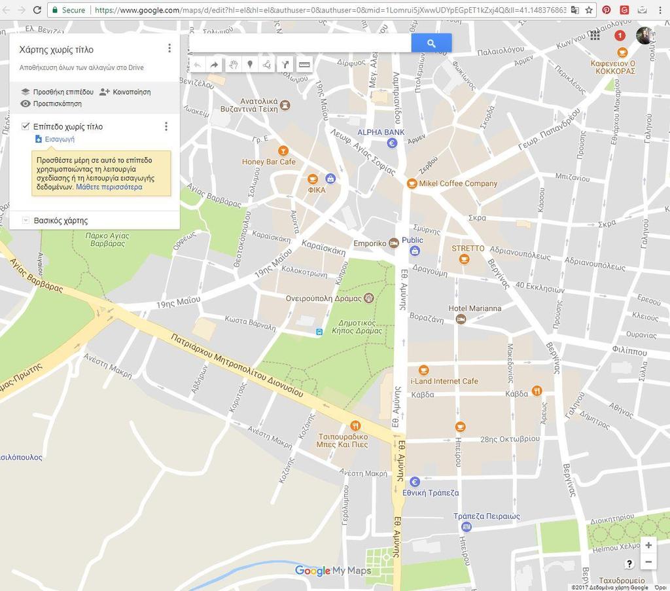The width and height of the screenshot is (670, 591).
Task: Click the map search input field
Action: point(300,43)
